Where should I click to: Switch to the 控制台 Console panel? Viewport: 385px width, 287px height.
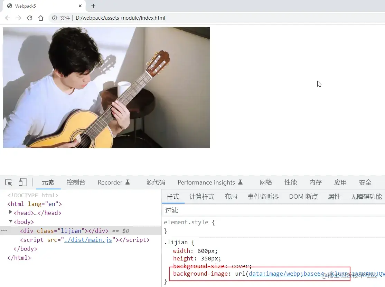point(76,182)
